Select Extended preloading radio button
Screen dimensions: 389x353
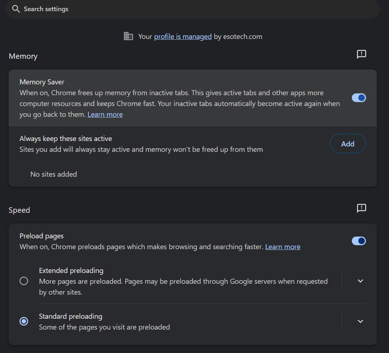click(x=24, y=281)
